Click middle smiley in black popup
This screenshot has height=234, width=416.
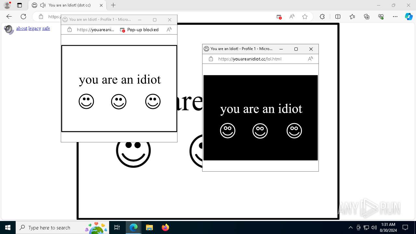coord(260,131)
